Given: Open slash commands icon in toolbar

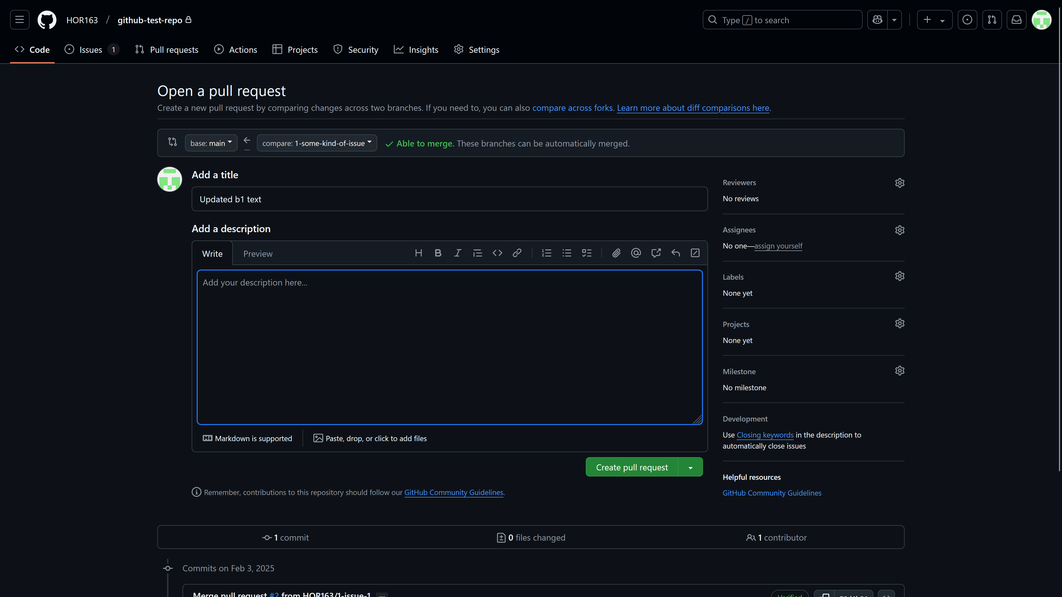Looking at the screenshot, I should click(695, 253).
